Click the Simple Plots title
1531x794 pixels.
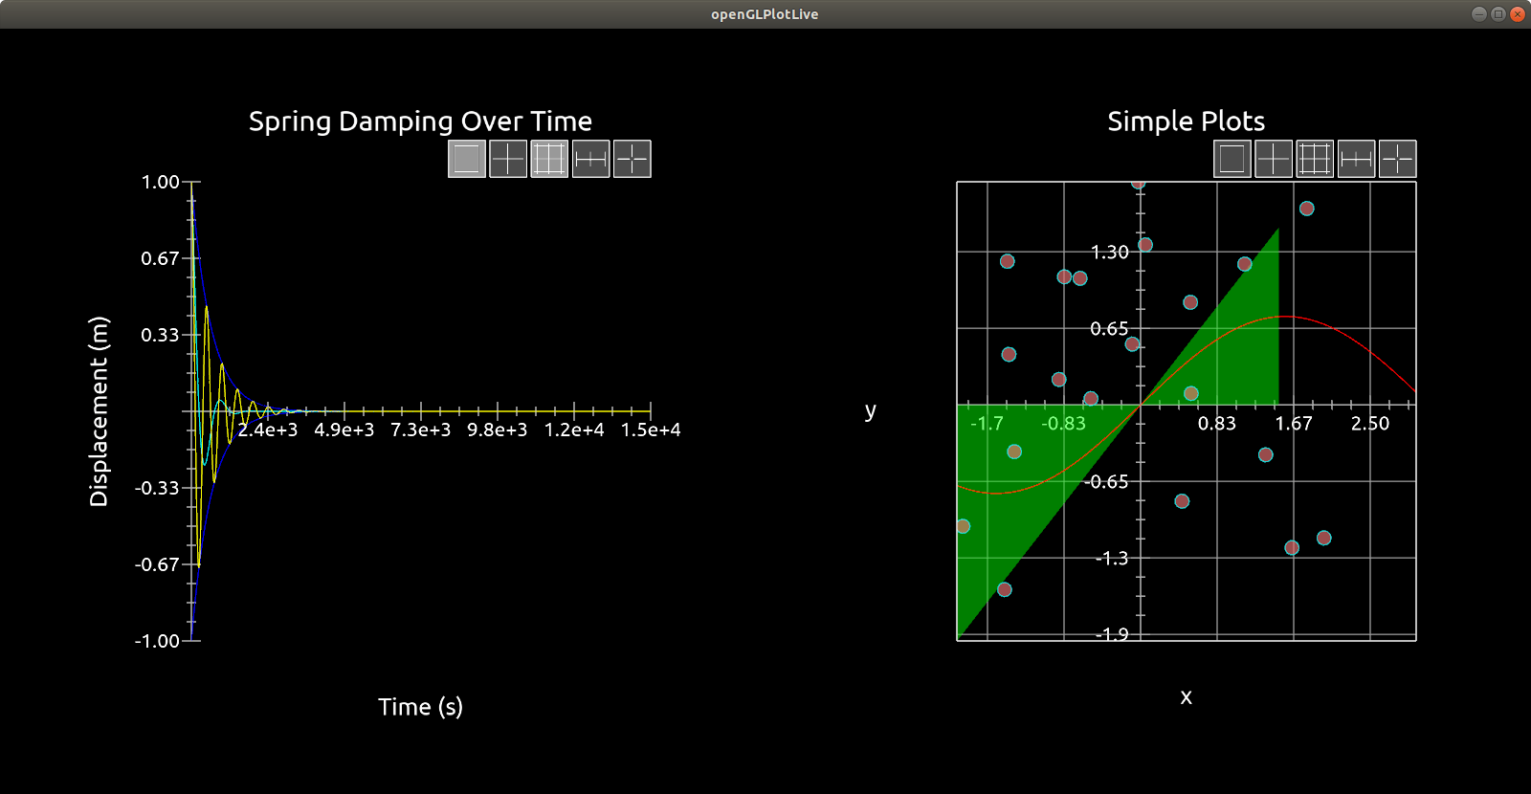tap(1186, 121)
